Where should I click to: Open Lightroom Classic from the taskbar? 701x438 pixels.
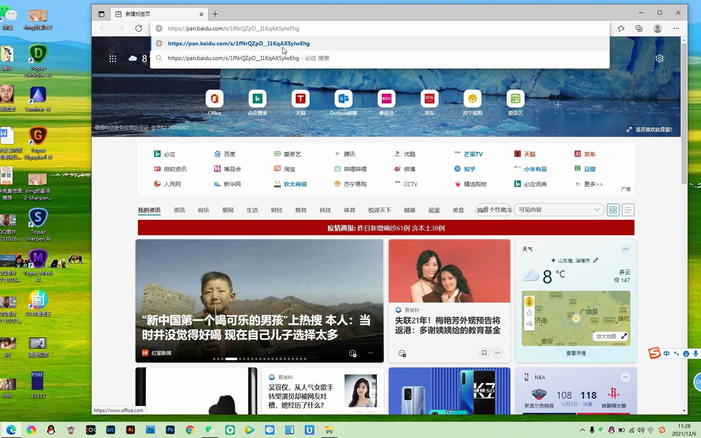pos(111,430)
